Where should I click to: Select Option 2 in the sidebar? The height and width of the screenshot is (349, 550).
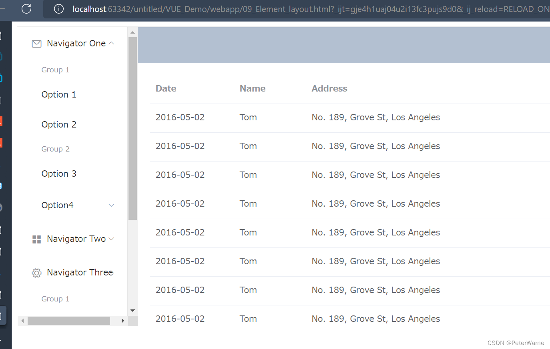(59, 124)
